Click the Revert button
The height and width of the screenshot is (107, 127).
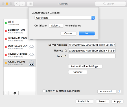pyautogui.click(x=102, y=101)
